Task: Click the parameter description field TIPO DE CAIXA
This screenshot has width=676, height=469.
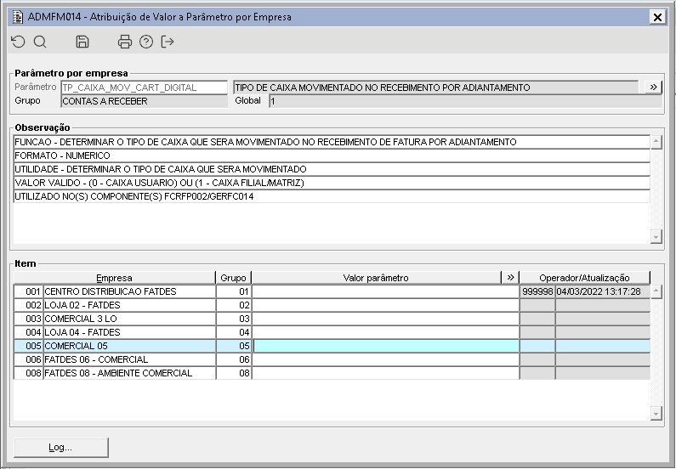Action: (435, 88)
